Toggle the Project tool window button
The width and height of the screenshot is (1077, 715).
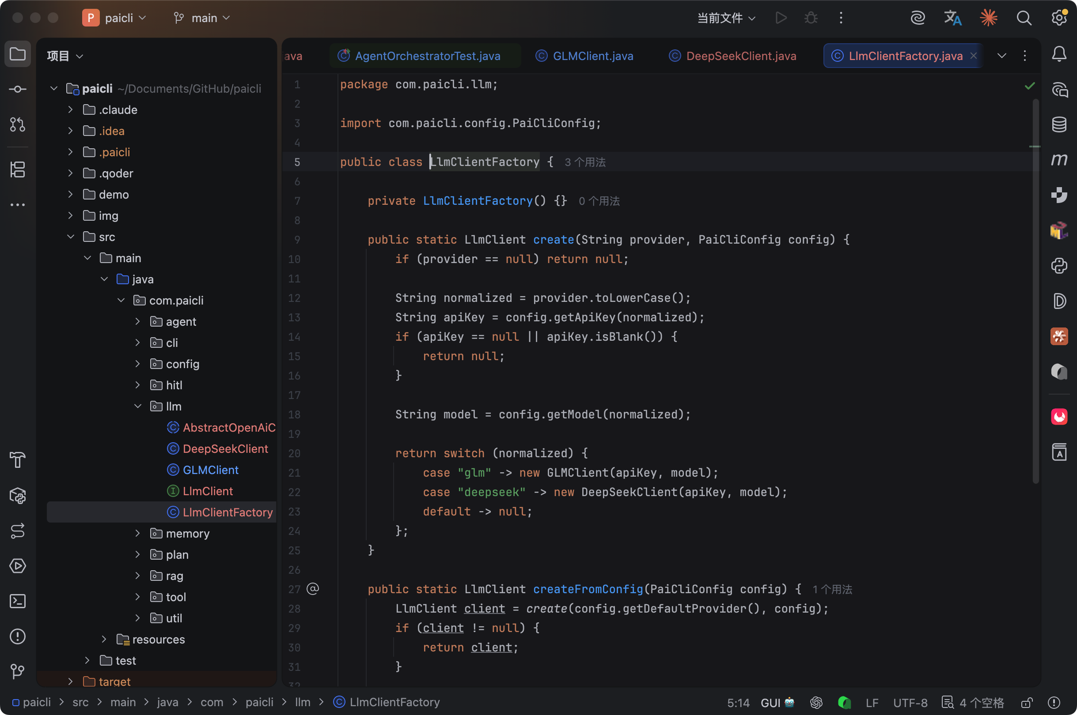[17, 54]
